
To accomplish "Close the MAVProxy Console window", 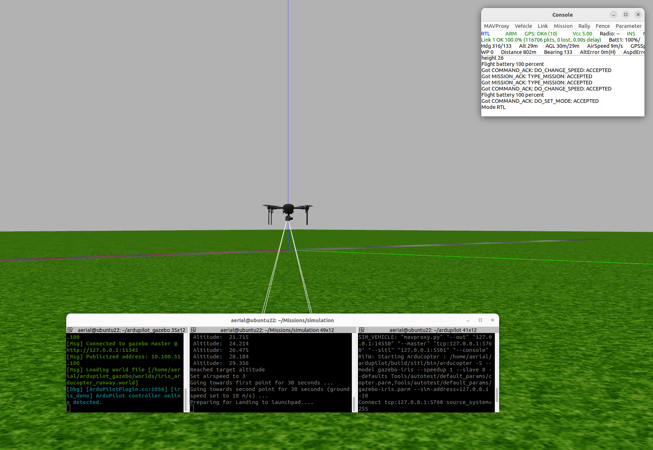I will tap(638, 14).
